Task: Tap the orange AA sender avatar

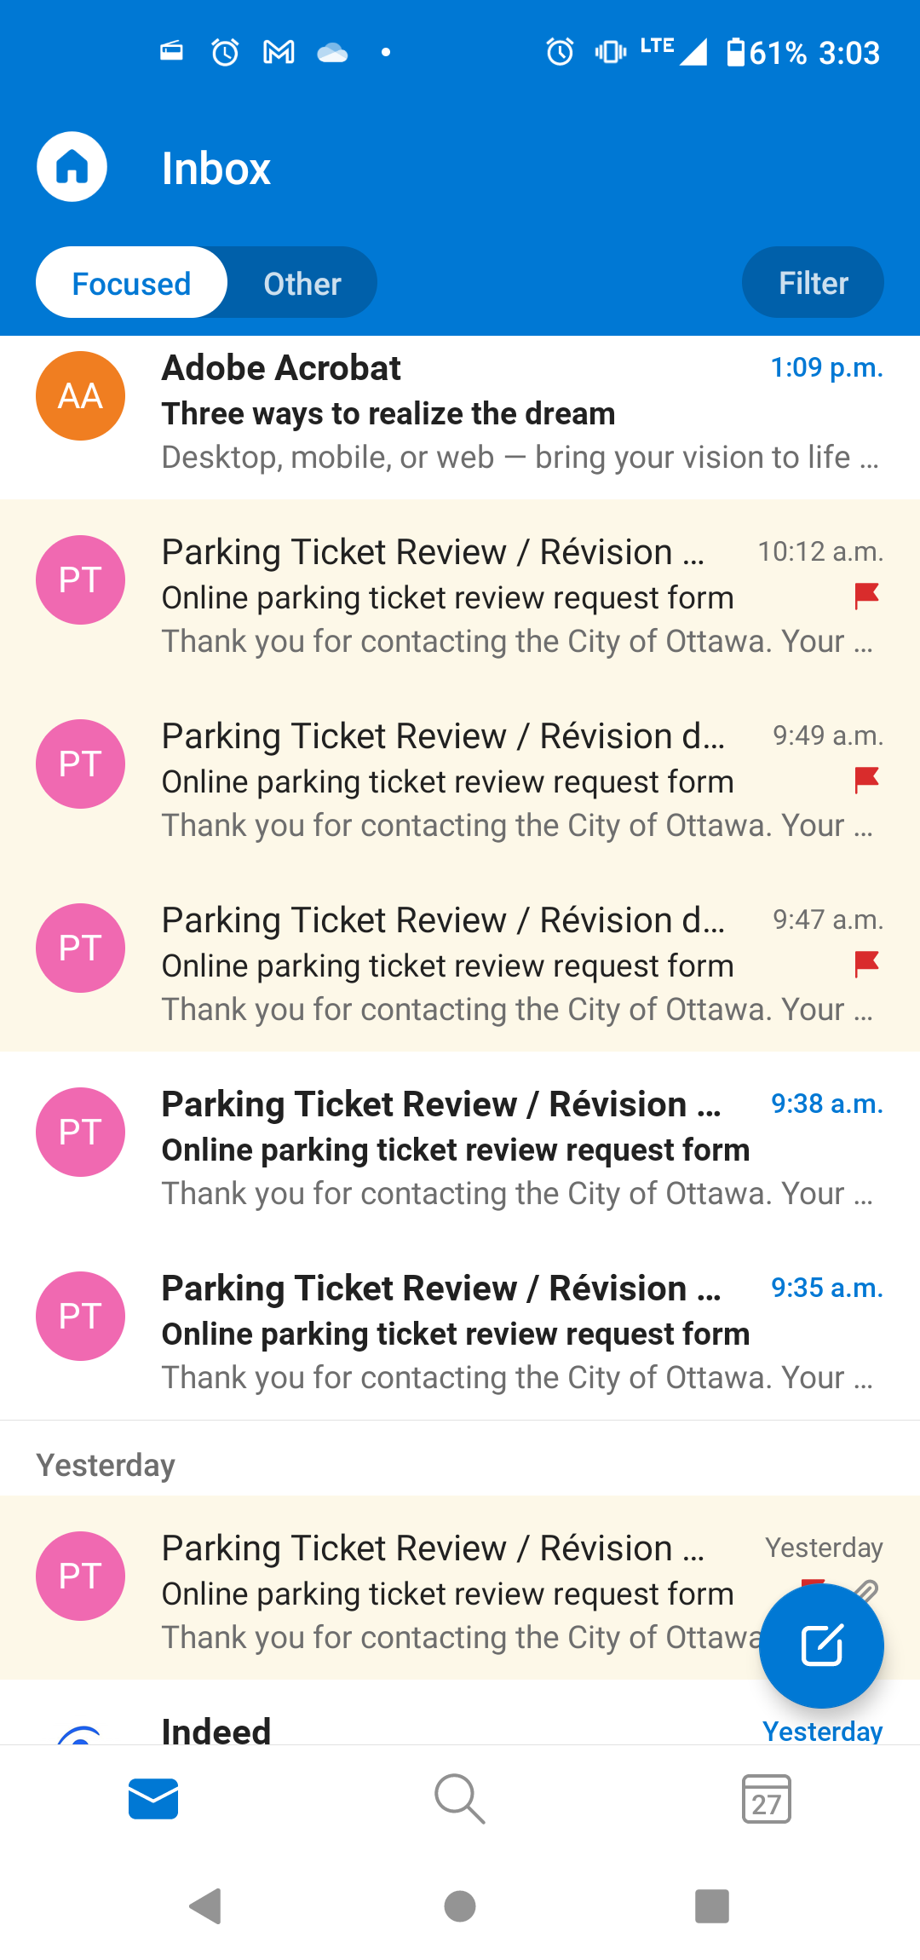Action: pyautogui.click(x=81, y=396)
